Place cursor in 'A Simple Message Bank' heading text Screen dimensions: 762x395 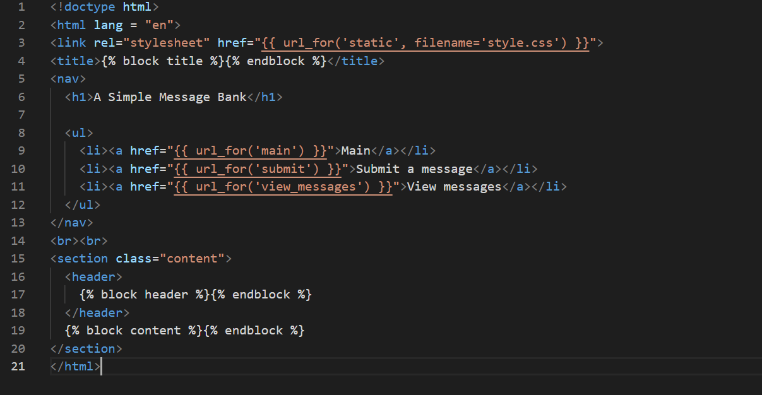coord(170,97)
